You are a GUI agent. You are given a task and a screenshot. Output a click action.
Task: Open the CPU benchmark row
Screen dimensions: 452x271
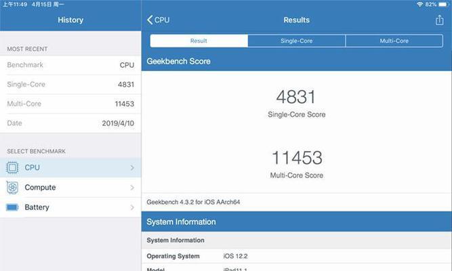[x=70, y=167]
